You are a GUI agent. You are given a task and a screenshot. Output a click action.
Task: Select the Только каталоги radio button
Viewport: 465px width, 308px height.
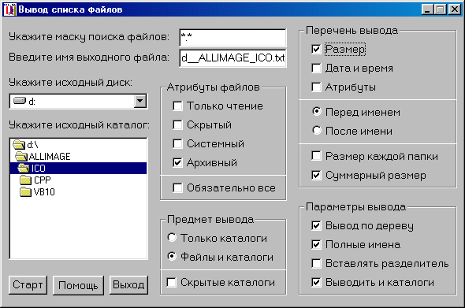[x=172, y=238]
